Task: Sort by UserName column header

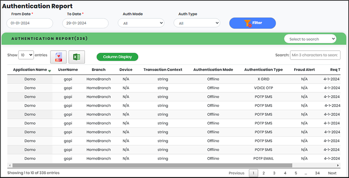Action: (x=68, y=70)
